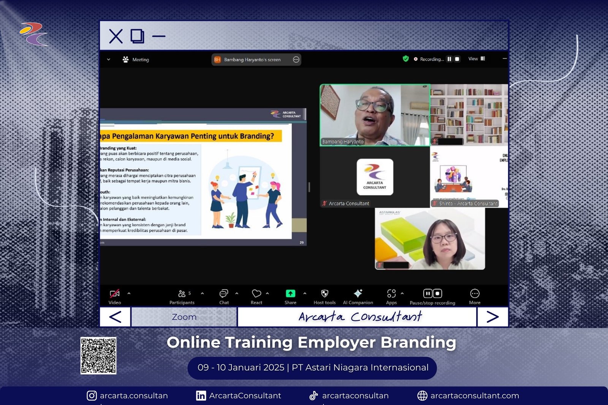Expand the Participants options caret

point(202,293)
